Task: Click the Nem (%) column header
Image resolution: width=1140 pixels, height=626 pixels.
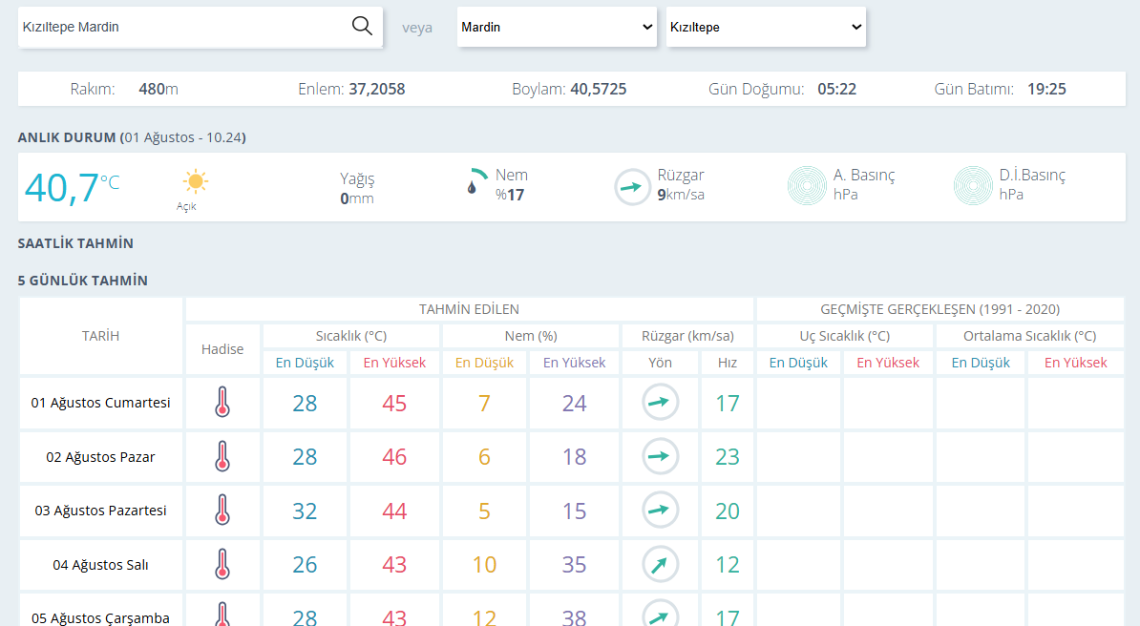Action: [x=531, y=336]
